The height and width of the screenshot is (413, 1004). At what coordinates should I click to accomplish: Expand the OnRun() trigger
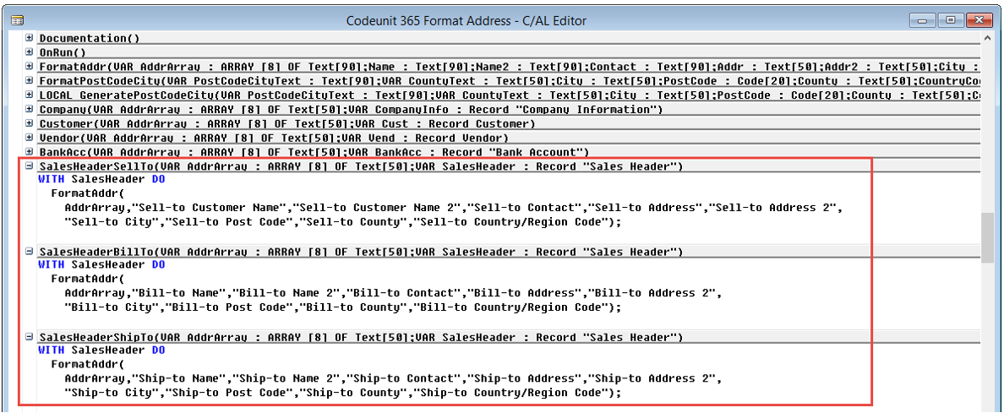[30, 52]
